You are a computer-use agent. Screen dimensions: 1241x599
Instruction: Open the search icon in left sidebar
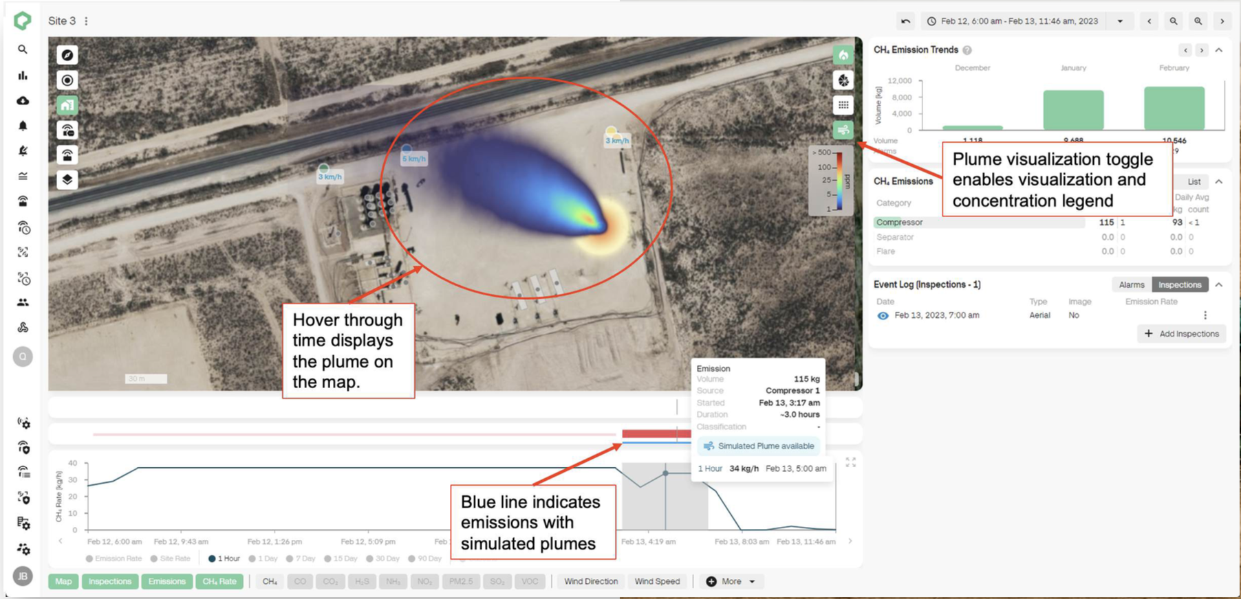click(23, 49)
